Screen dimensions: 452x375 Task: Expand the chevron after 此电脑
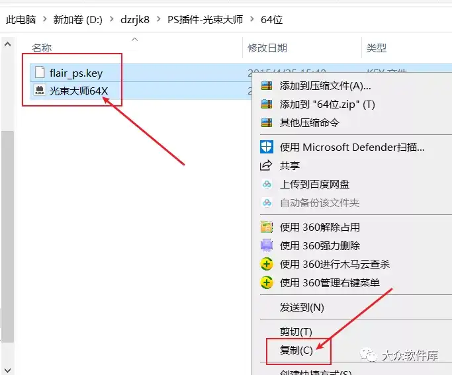point(45,19)
